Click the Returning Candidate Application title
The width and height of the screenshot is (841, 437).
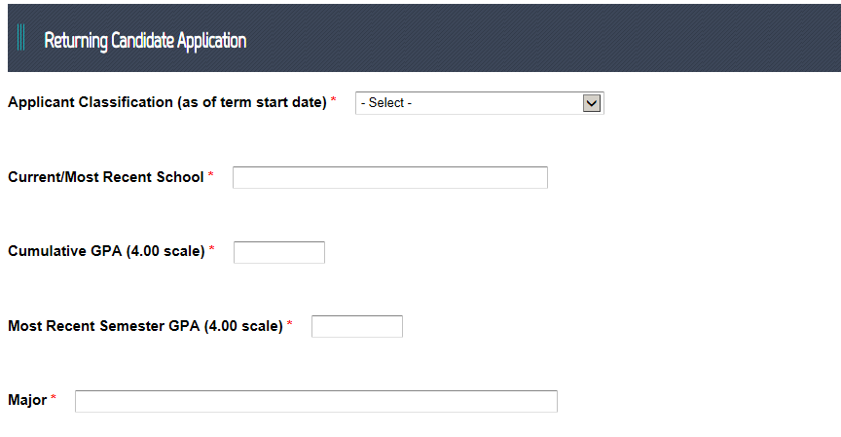coord(145,41)
